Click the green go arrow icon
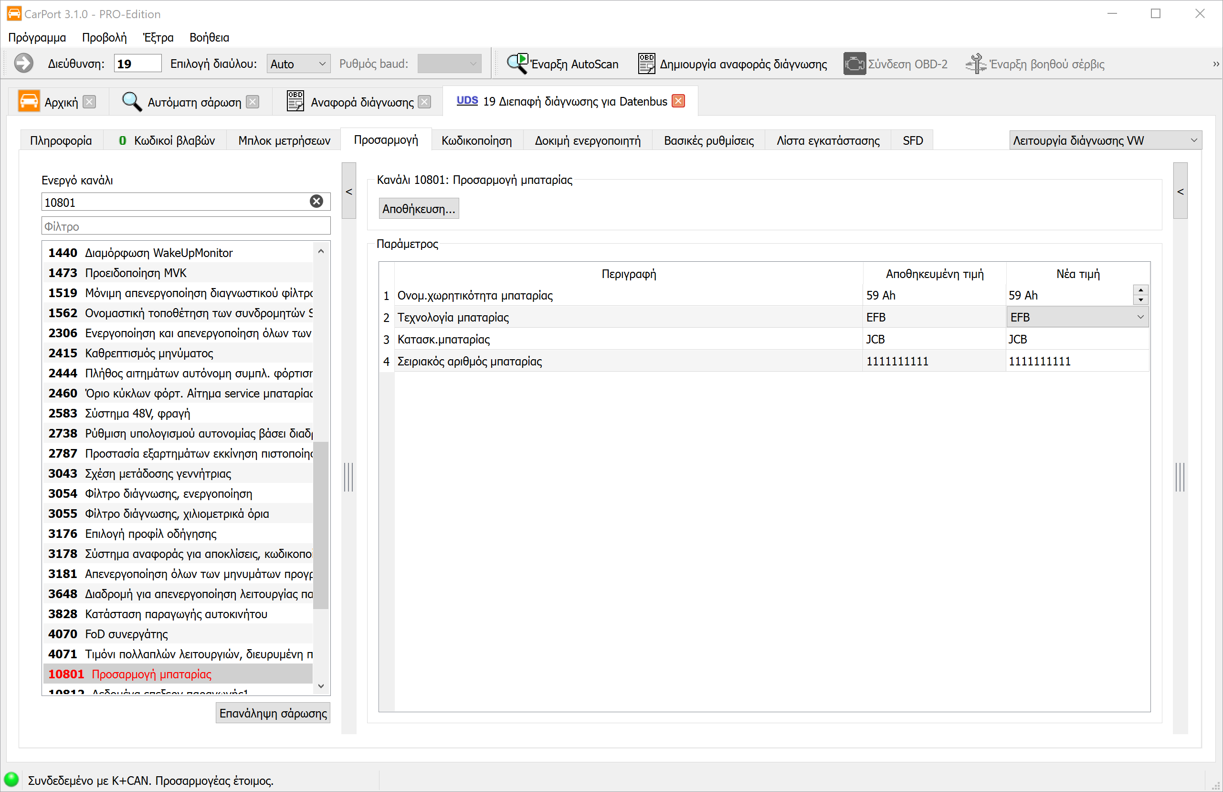1223x792 pixels. pyautogui.click(x=24, y=64)
